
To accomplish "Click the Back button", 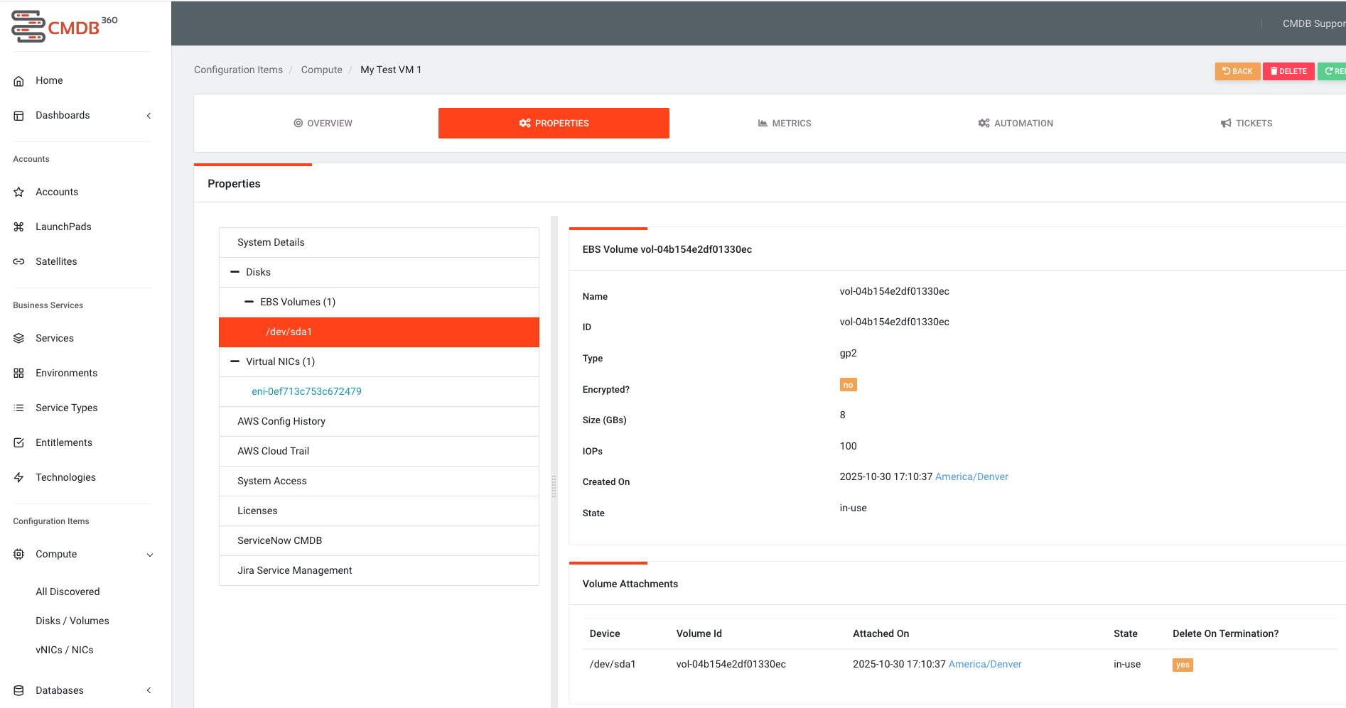I will pos(1237,72).
